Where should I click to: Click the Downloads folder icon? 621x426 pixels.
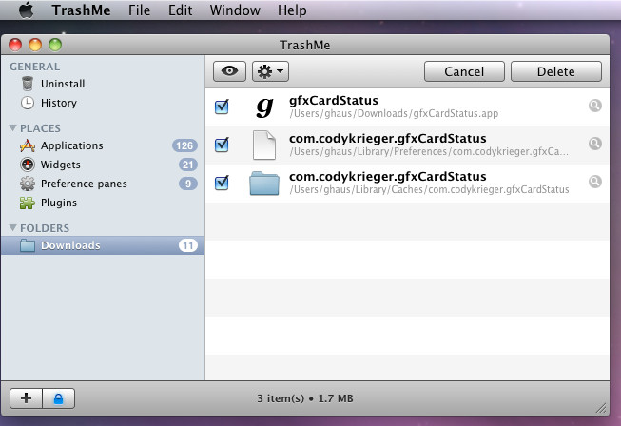pos(28,245)
